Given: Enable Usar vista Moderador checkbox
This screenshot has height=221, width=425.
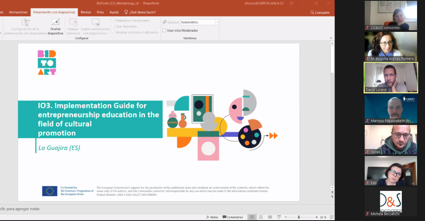Looking at the screenshot, I should pyautogui.click(x=164, y=30).
